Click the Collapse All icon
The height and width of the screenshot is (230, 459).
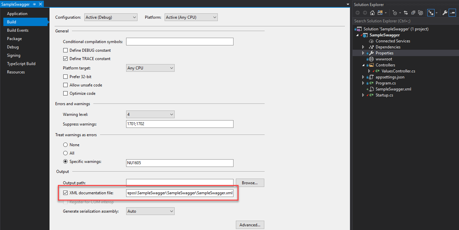click(413, 13)
